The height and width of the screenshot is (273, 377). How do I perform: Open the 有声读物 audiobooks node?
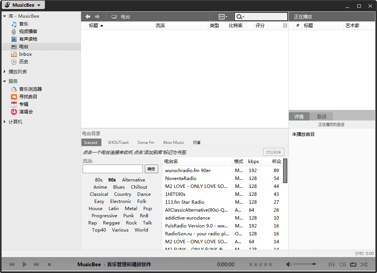click(28, 39)
